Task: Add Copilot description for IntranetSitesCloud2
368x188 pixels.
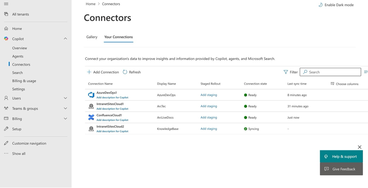Action: pos(112,131)
